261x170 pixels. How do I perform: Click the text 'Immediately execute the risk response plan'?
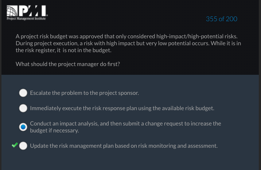pyautogui.click(x=83, y=108)
